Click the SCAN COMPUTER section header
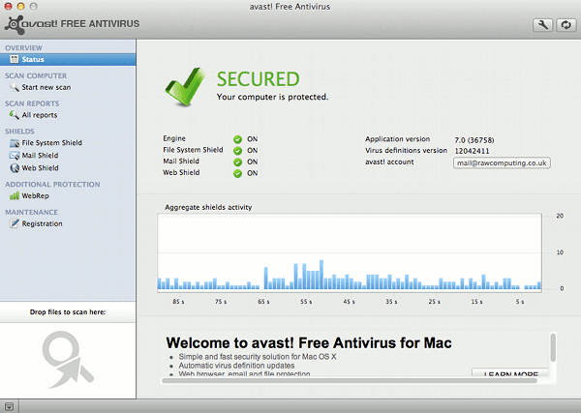581x413 pixels. click(36, 75)
